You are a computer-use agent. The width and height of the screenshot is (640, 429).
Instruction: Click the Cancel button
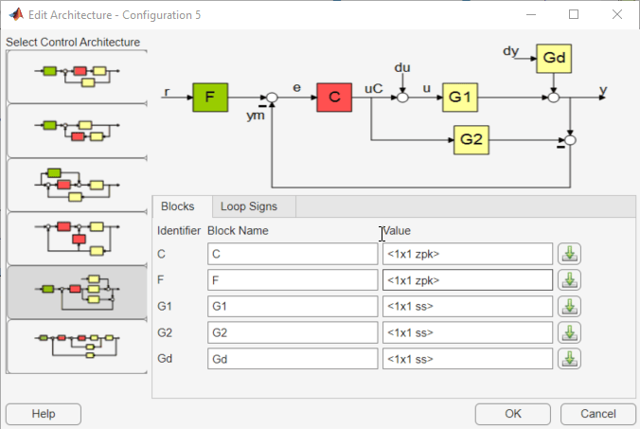pyautogui.click(x=598, y=414)
